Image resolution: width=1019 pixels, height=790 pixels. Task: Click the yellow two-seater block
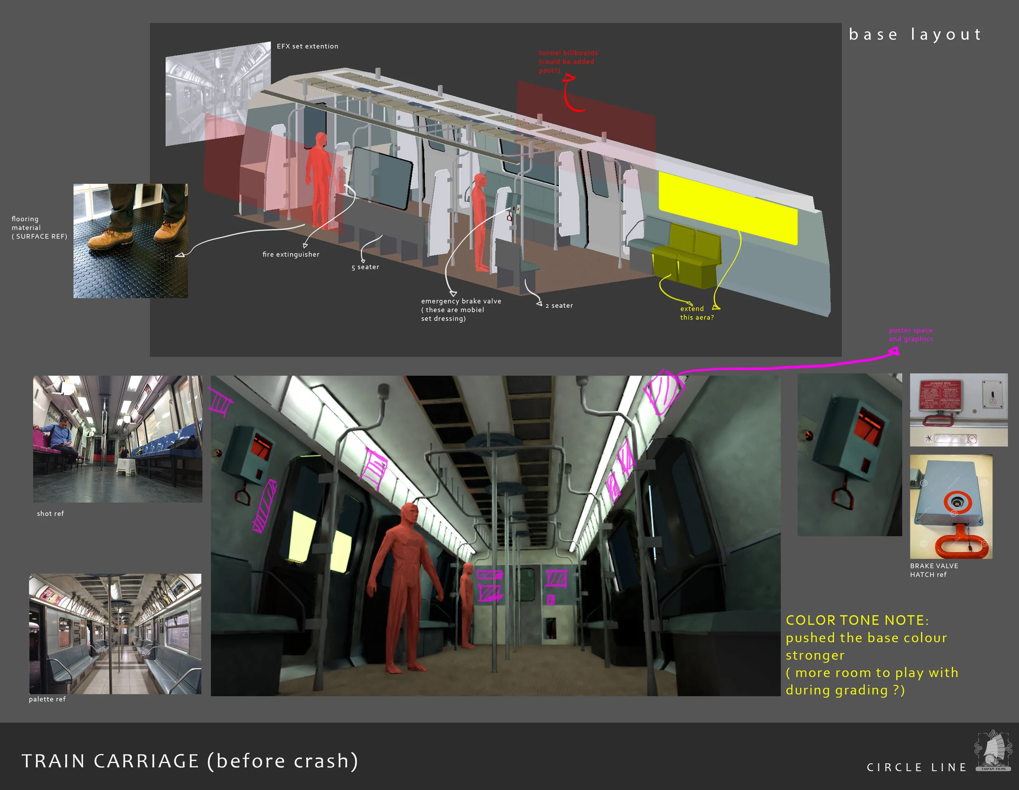point(687,255)
